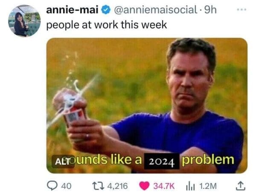Click the 34.7K likes count
The width and height of the screenshot is (256, 195).
(x=164, y=186)
